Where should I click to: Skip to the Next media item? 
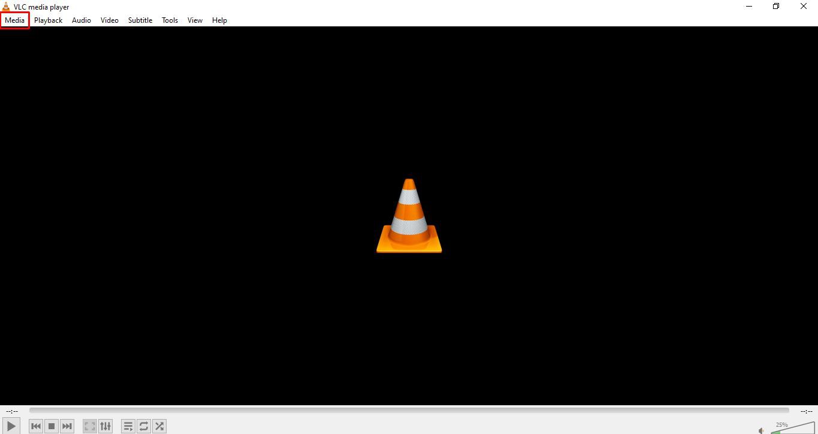point(67,426)
